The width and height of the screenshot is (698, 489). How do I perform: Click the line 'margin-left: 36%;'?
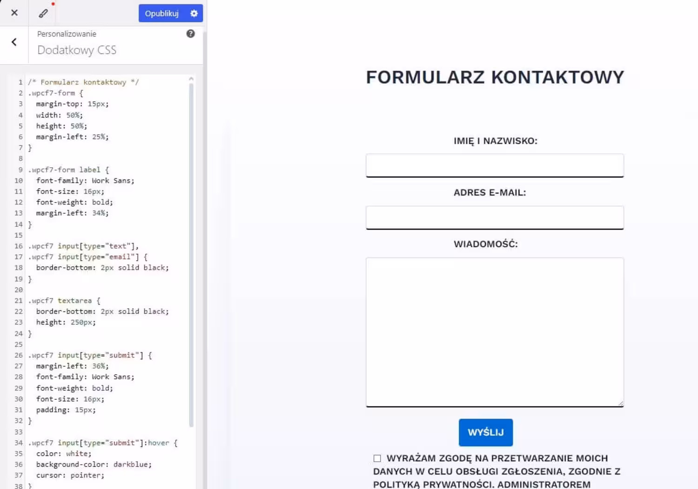click(72, 366)
